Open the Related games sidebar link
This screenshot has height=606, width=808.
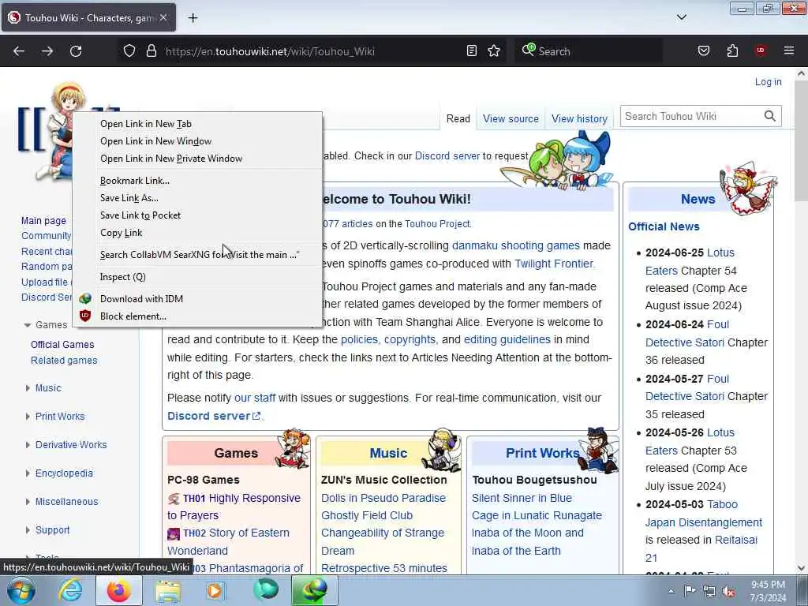click(64, 361)
